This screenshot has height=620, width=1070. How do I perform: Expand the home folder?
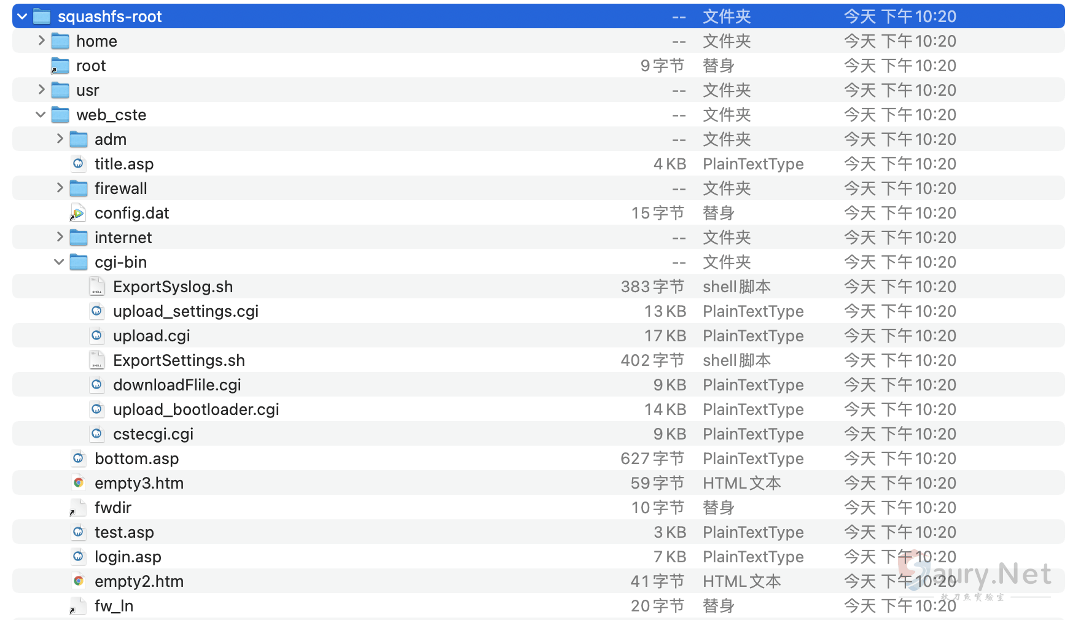coord(41,41)
